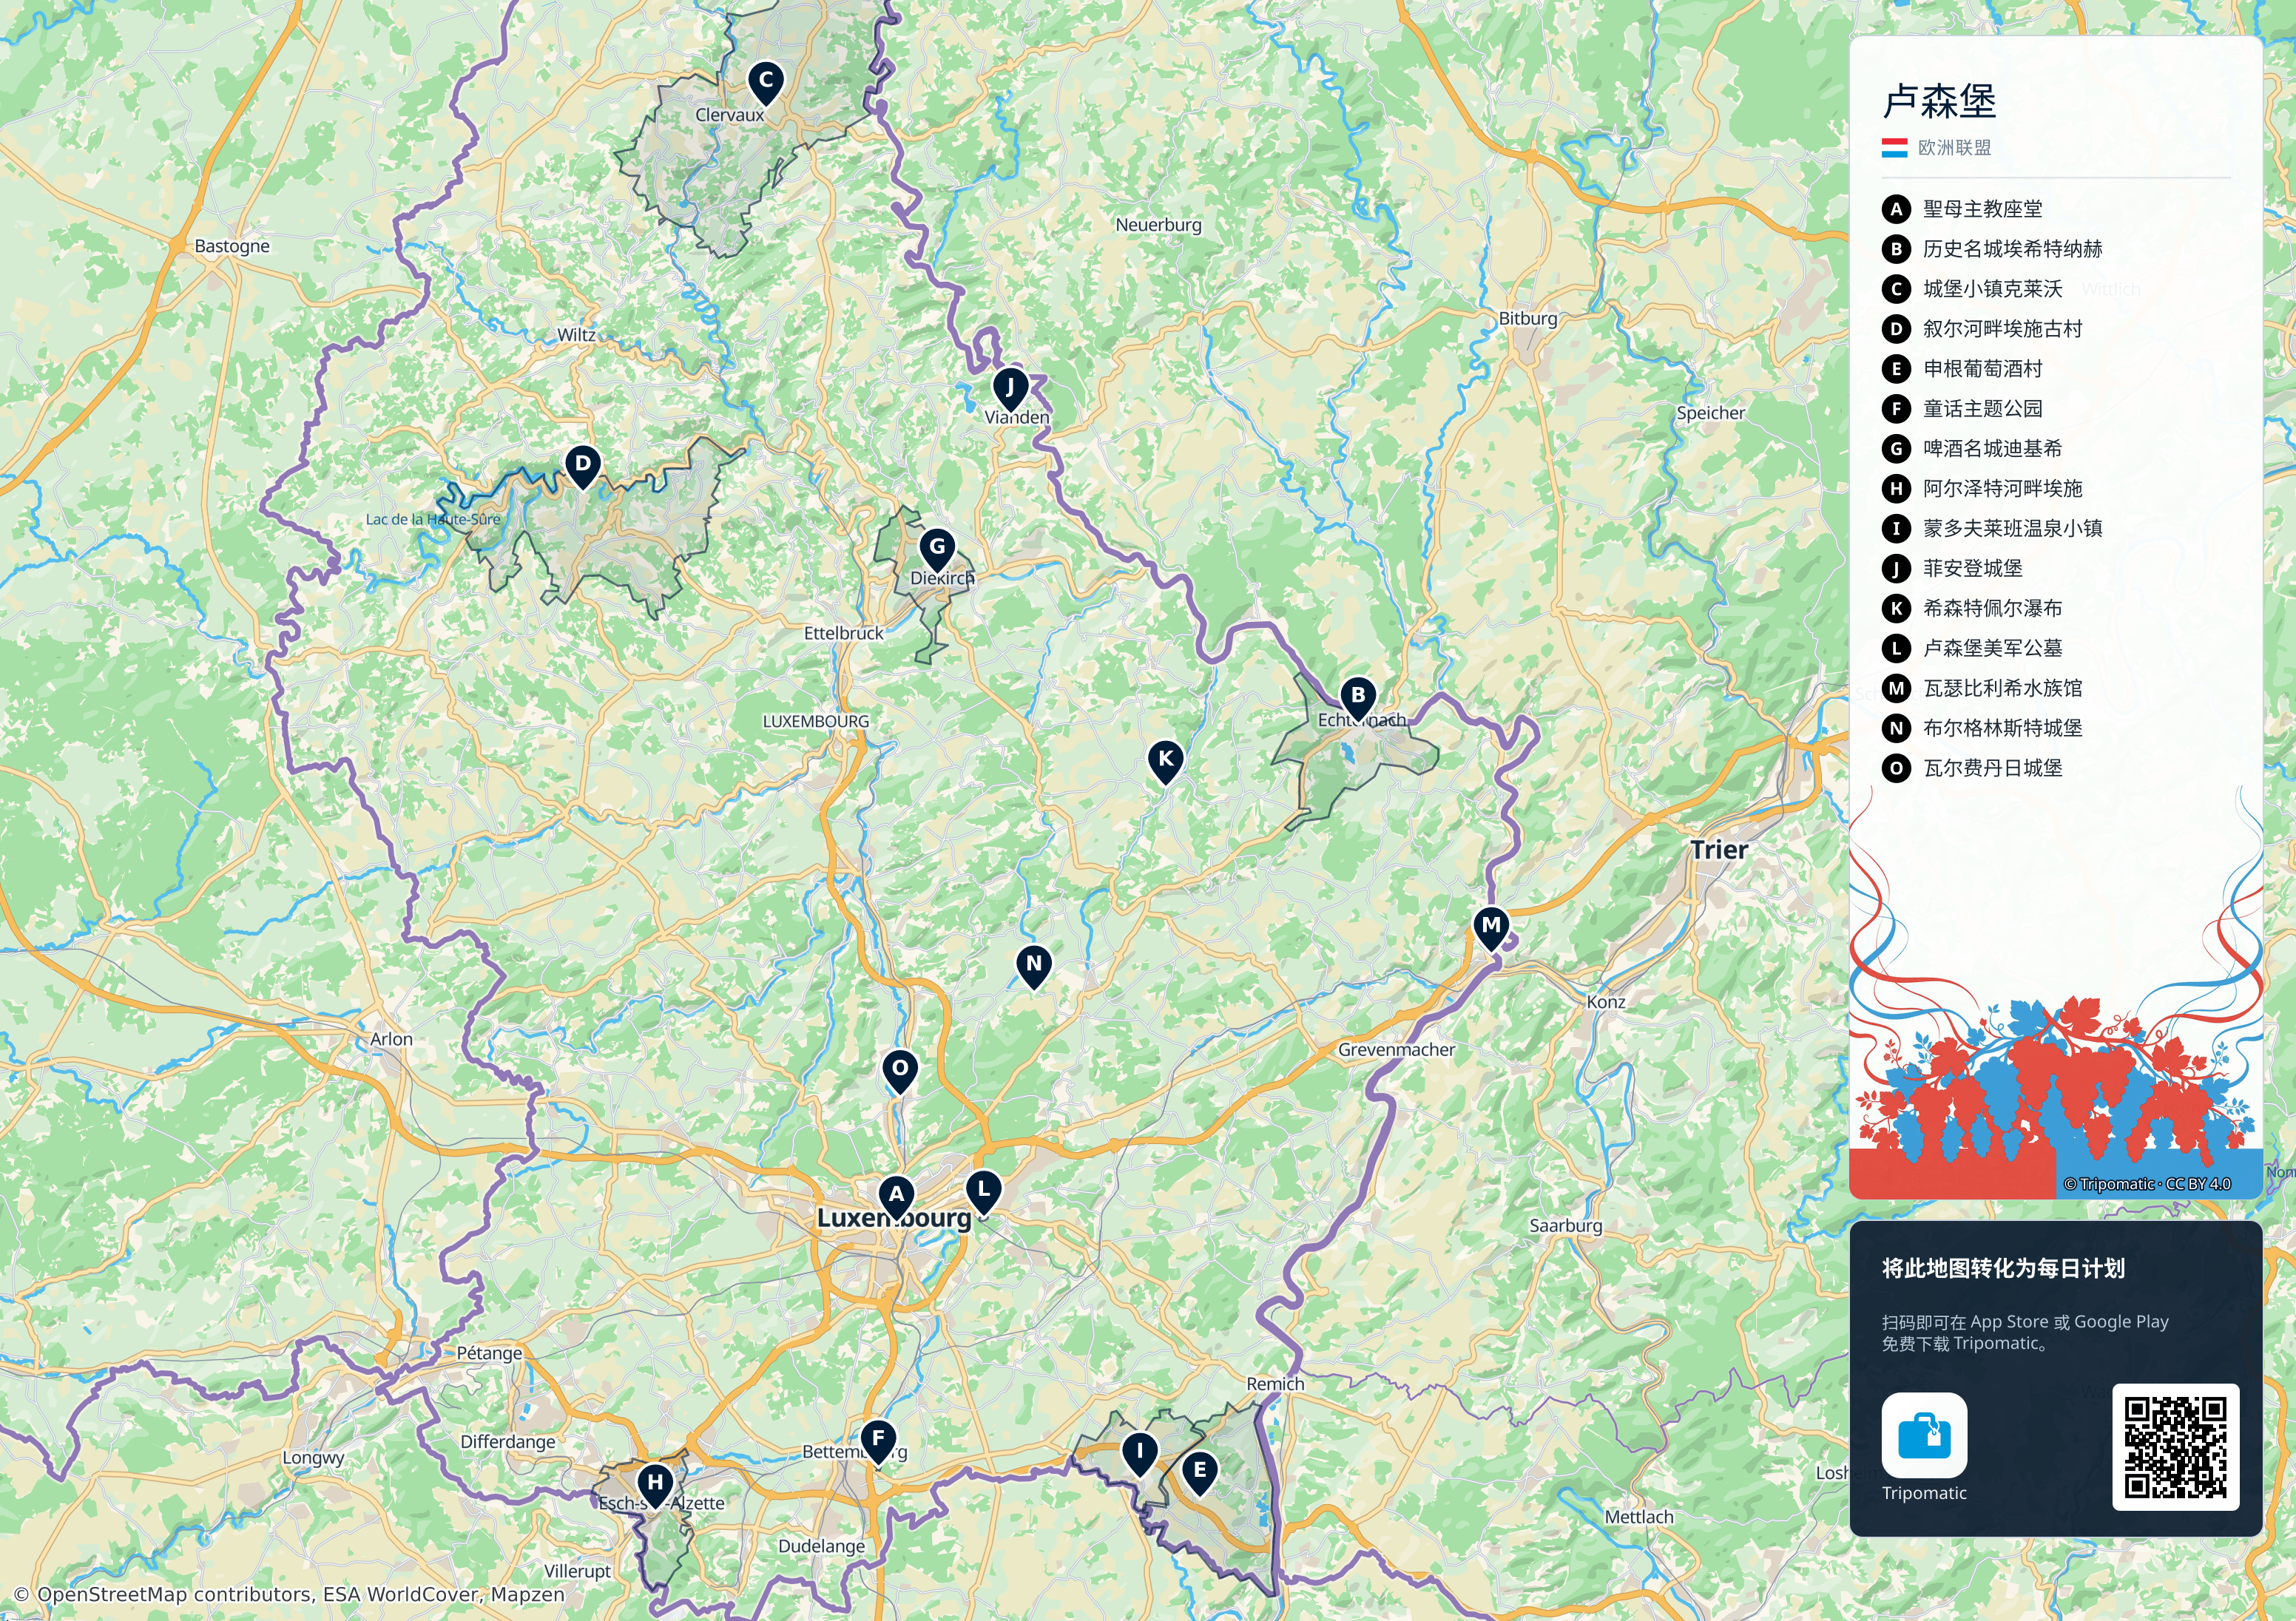Viewport: 2296px width, 1621px height.
Task: Open legend entry A 聖母主教座堂
Action: [1962, 209]
